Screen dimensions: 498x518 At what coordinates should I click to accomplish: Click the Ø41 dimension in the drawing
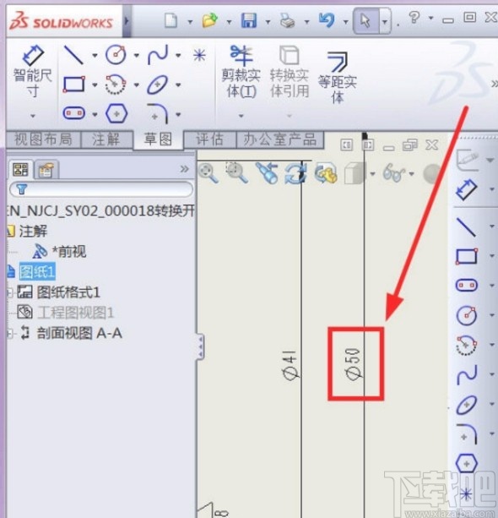pyautogui.click(x=290, y=365)
